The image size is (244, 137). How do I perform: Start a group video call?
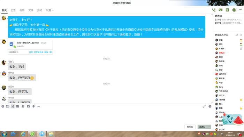pyautogui.click(x=221, y=10)
